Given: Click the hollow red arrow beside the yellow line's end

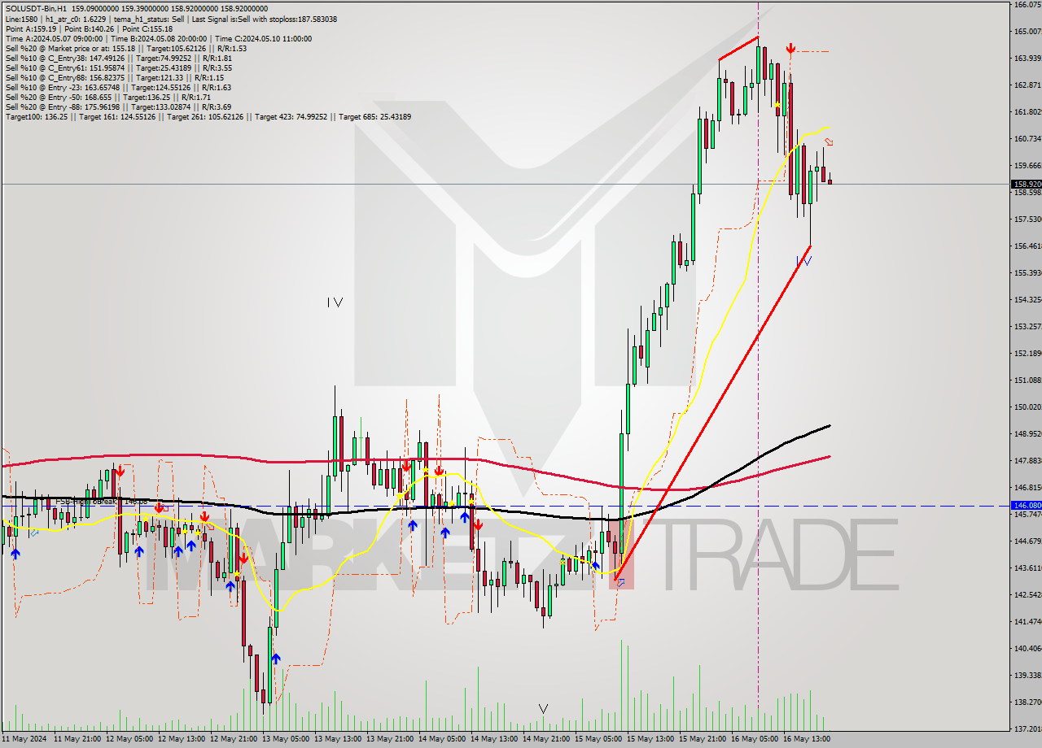Looking at the screenshot, I should tap(829, 141).
